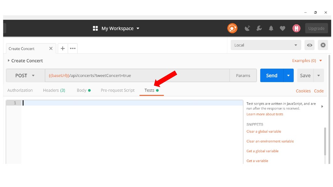Click the workspace grid icon
The height and width of the screenshot is (187, 333).
tap(95, 29)
